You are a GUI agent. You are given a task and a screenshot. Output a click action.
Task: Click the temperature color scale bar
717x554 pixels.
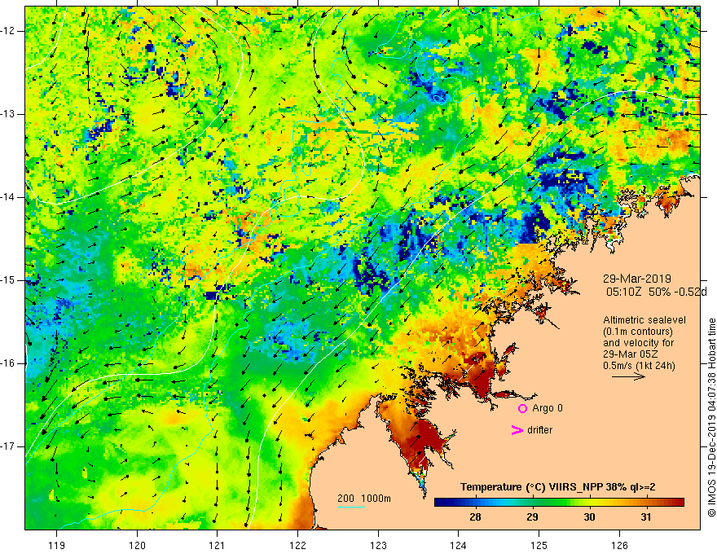pyautogui.click(x=559, y=503)
